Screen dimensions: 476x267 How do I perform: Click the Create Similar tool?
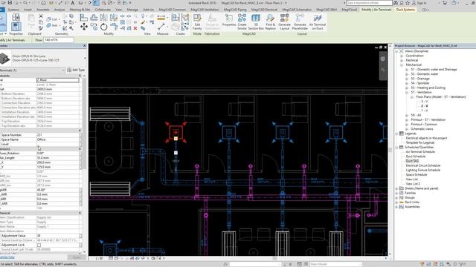click(242, 22)
